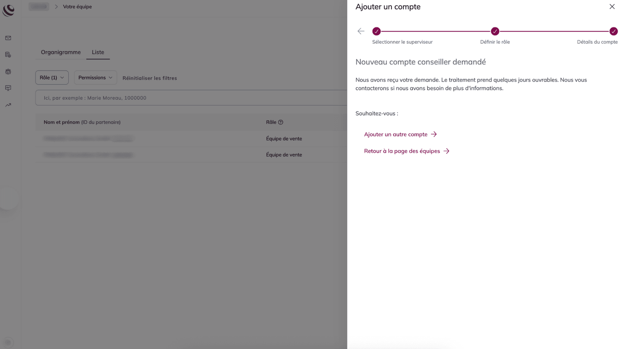Go to the Définir le rôle step
Screen dimensions: 620x349
point(495,31)
